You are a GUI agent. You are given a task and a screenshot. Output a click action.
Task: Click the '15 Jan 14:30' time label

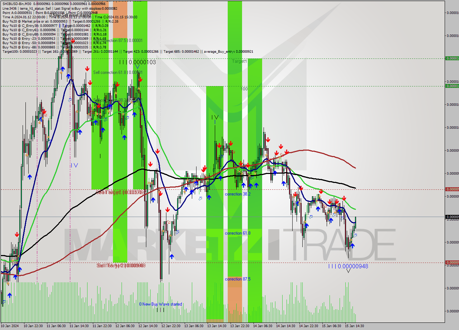[x=354, y=326]
